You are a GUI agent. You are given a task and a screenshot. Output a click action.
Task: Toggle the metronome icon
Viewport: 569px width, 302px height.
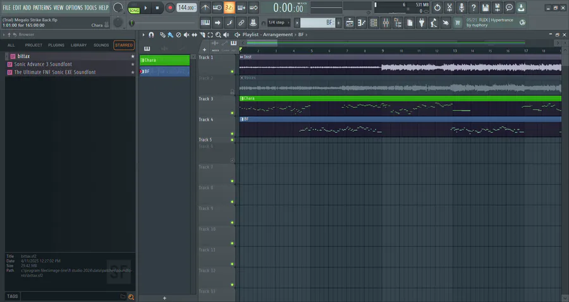pos(205,8)
